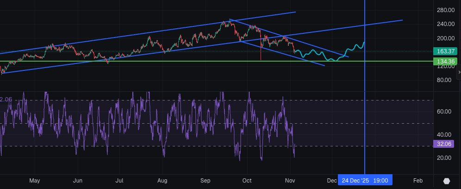The image size is (461, 189).
Task: Click the 60.00 RSI axis label
Action: click(x=444, y=111)
